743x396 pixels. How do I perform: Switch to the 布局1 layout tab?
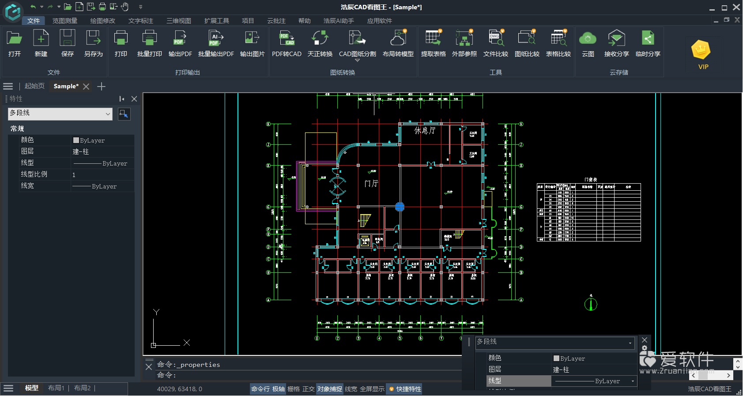pos(56,388)
